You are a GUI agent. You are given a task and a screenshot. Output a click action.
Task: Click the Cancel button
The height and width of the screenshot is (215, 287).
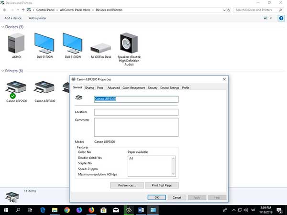pyautogui.click(x=177, y=197)
